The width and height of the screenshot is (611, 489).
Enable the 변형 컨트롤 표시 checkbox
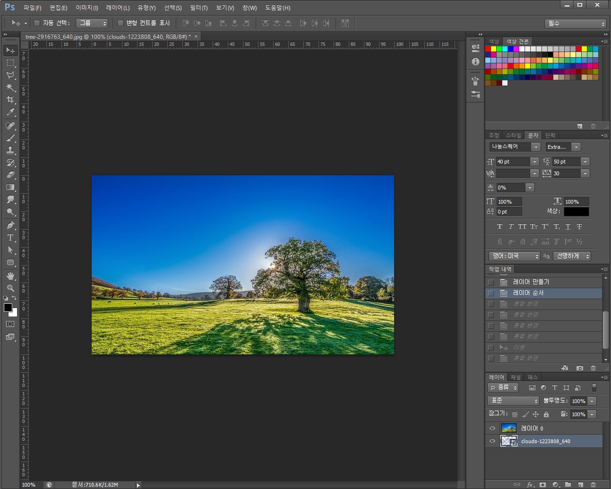[120, 23]
